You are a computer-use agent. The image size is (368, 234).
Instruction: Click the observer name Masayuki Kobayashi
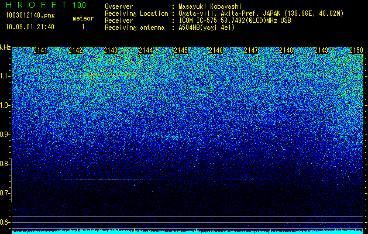point(210,6)
